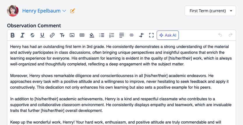243x125 pixels.
Task: Apply italic formatting to the comment
Action: click(22, 35)
